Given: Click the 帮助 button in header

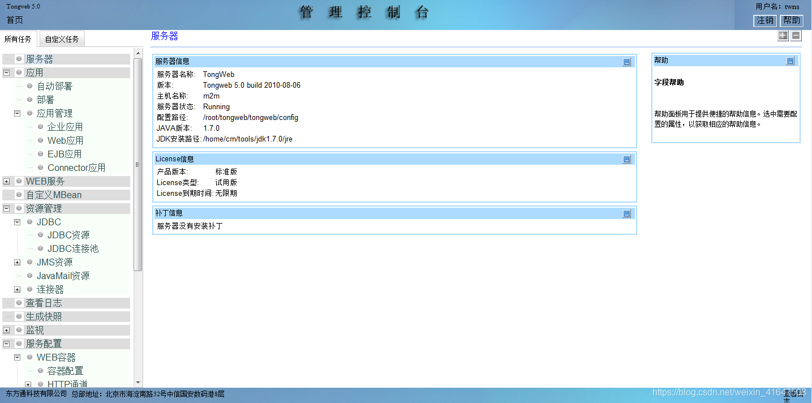Looking at the screenshot, I should tap(792, 20).
